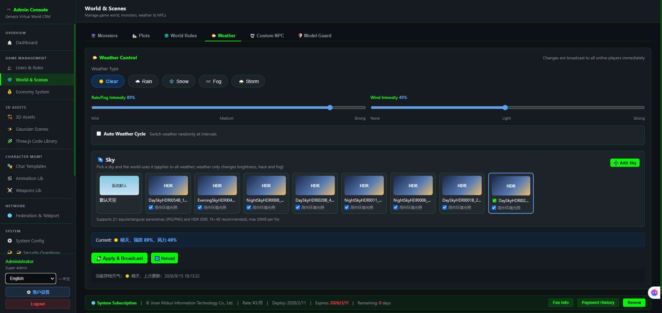Viewport: 662px width, 313px height.
Task: Click the Logout button
Action: [x=38, y=304]
